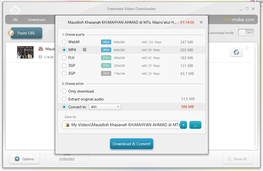Click the 586 MB converted size text

pyautogui.click(x=187, y=107)
